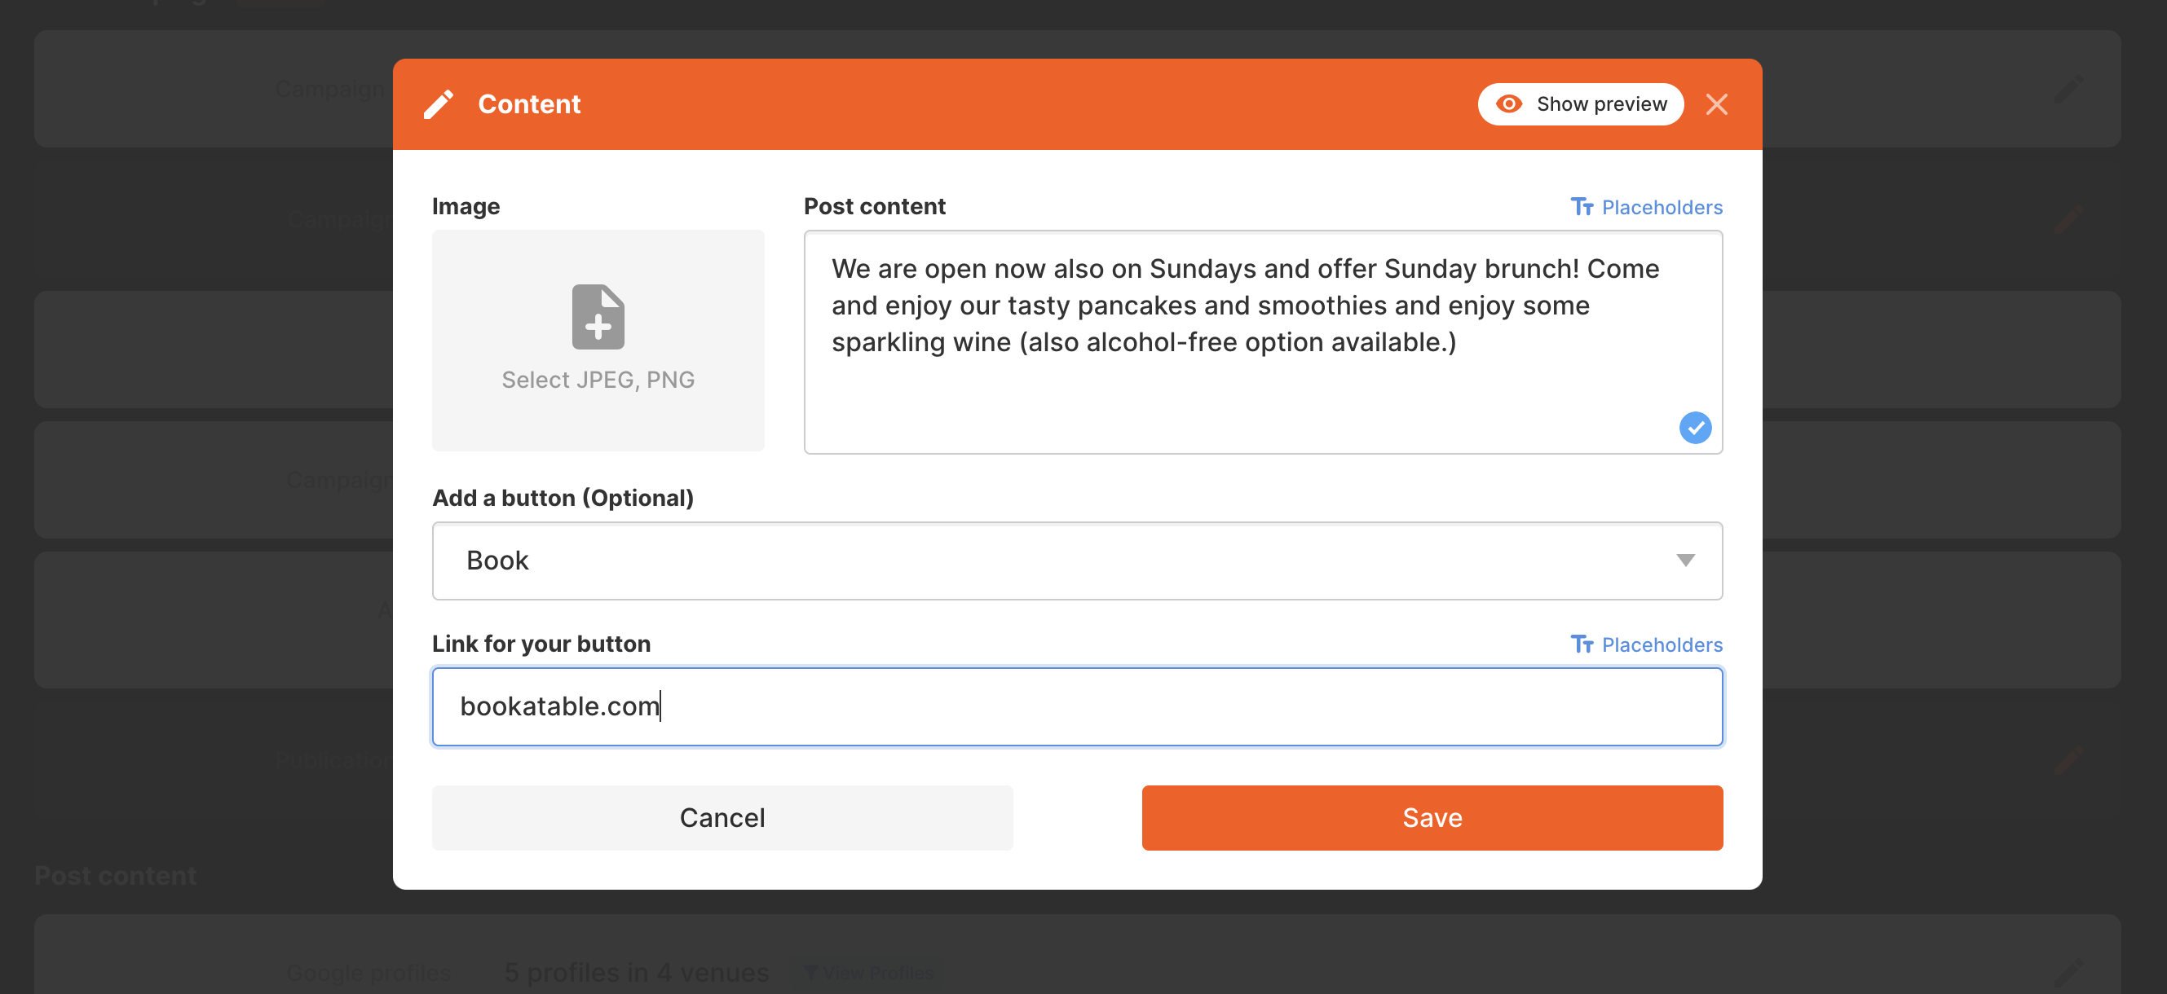
Task: Toggle Show preview button
Action: click(1580, 104)
